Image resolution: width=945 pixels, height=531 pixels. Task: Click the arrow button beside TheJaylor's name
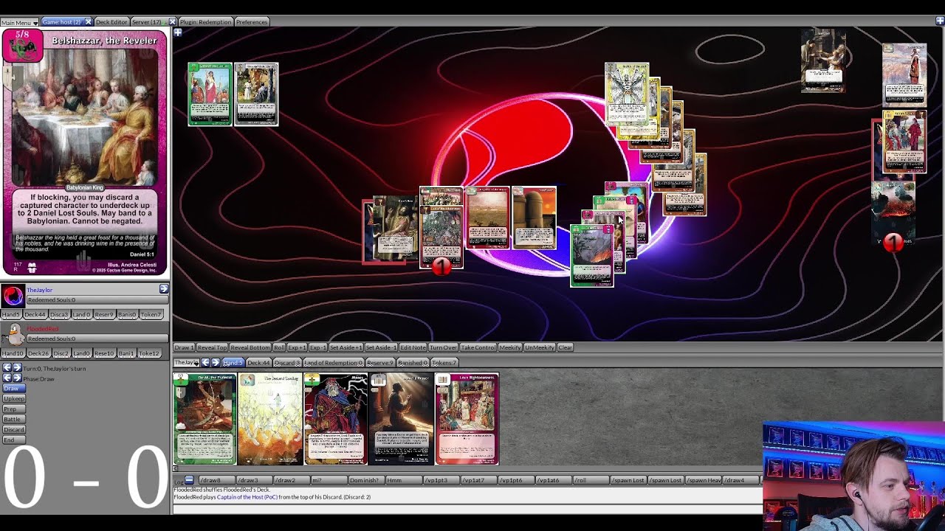pos(164,289)
